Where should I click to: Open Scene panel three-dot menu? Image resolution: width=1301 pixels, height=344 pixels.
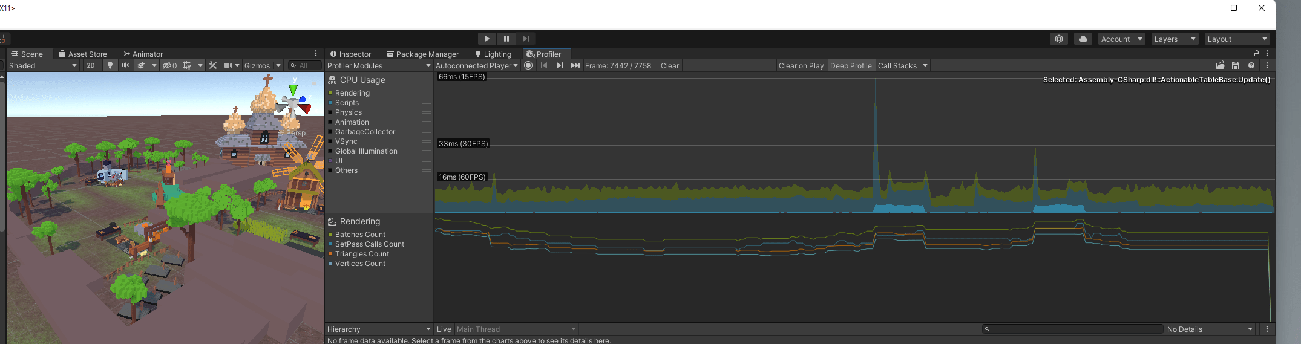316,54
